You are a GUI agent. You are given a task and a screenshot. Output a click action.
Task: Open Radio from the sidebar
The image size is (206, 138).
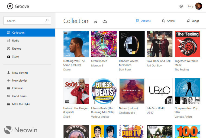point(28,41)
